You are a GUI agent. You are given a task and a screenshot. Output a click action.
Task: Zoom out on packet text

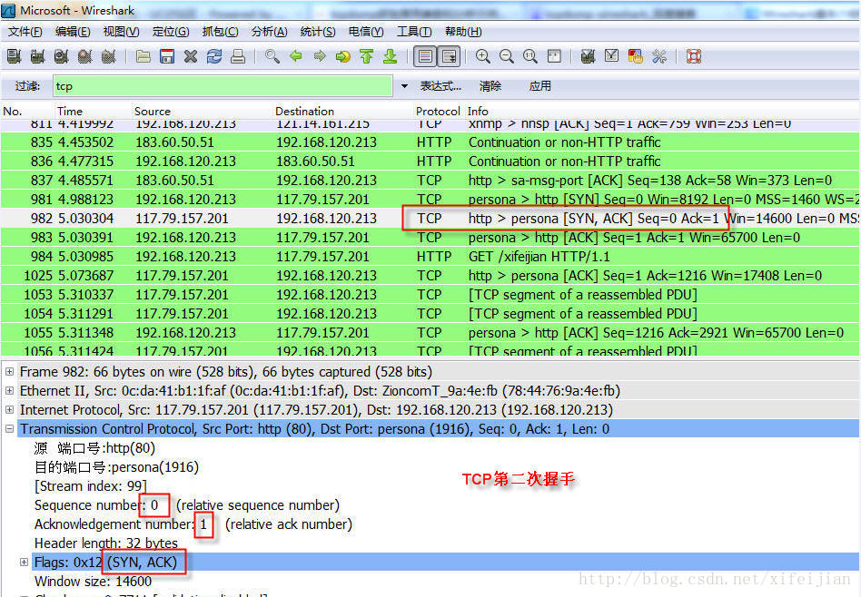(x=506, y=56)
